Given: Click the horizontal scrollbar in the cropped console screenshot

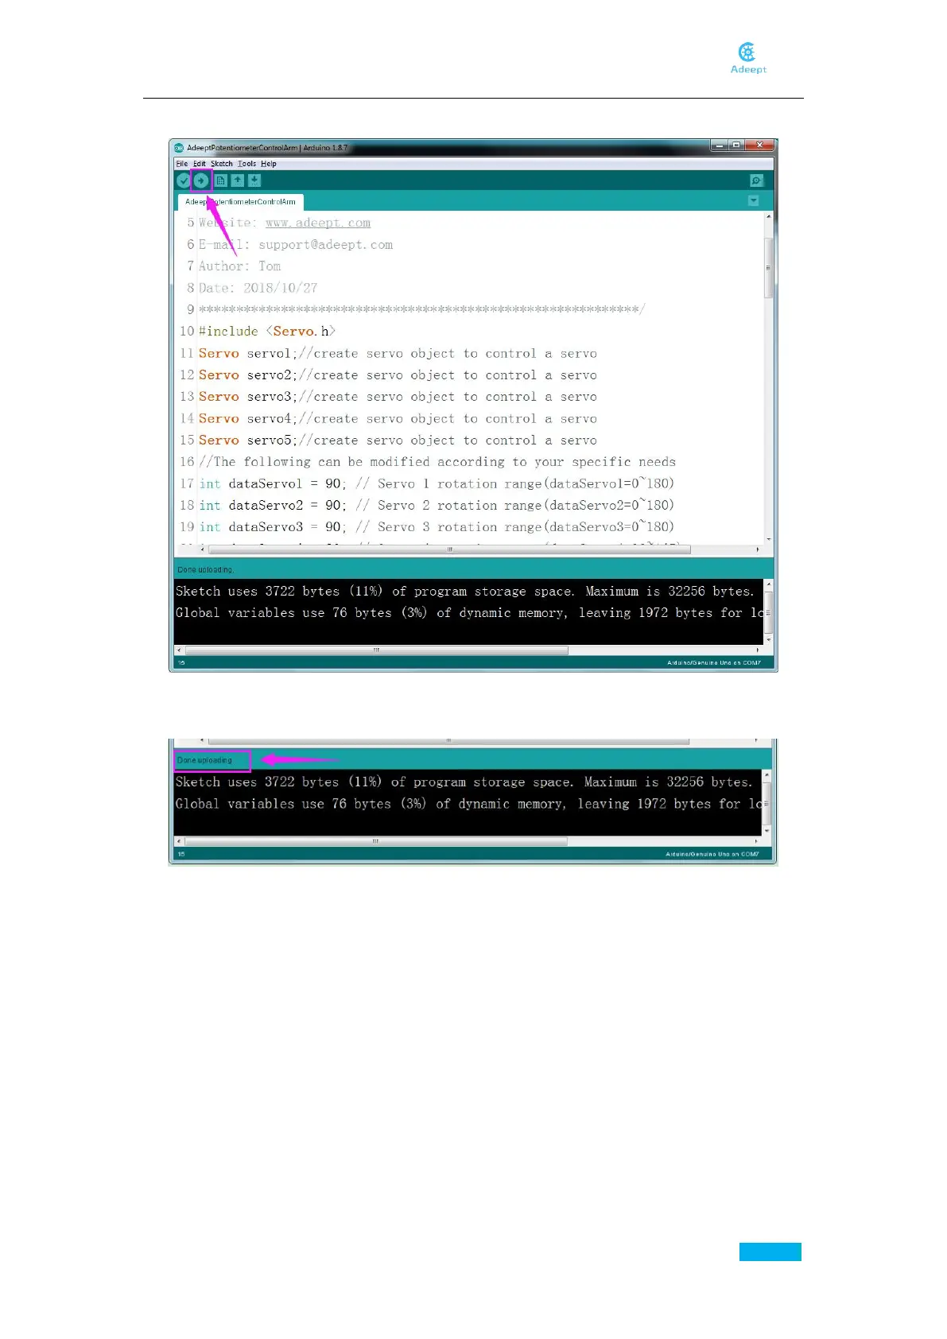Looking at the screenshot, I should point(375,840).
